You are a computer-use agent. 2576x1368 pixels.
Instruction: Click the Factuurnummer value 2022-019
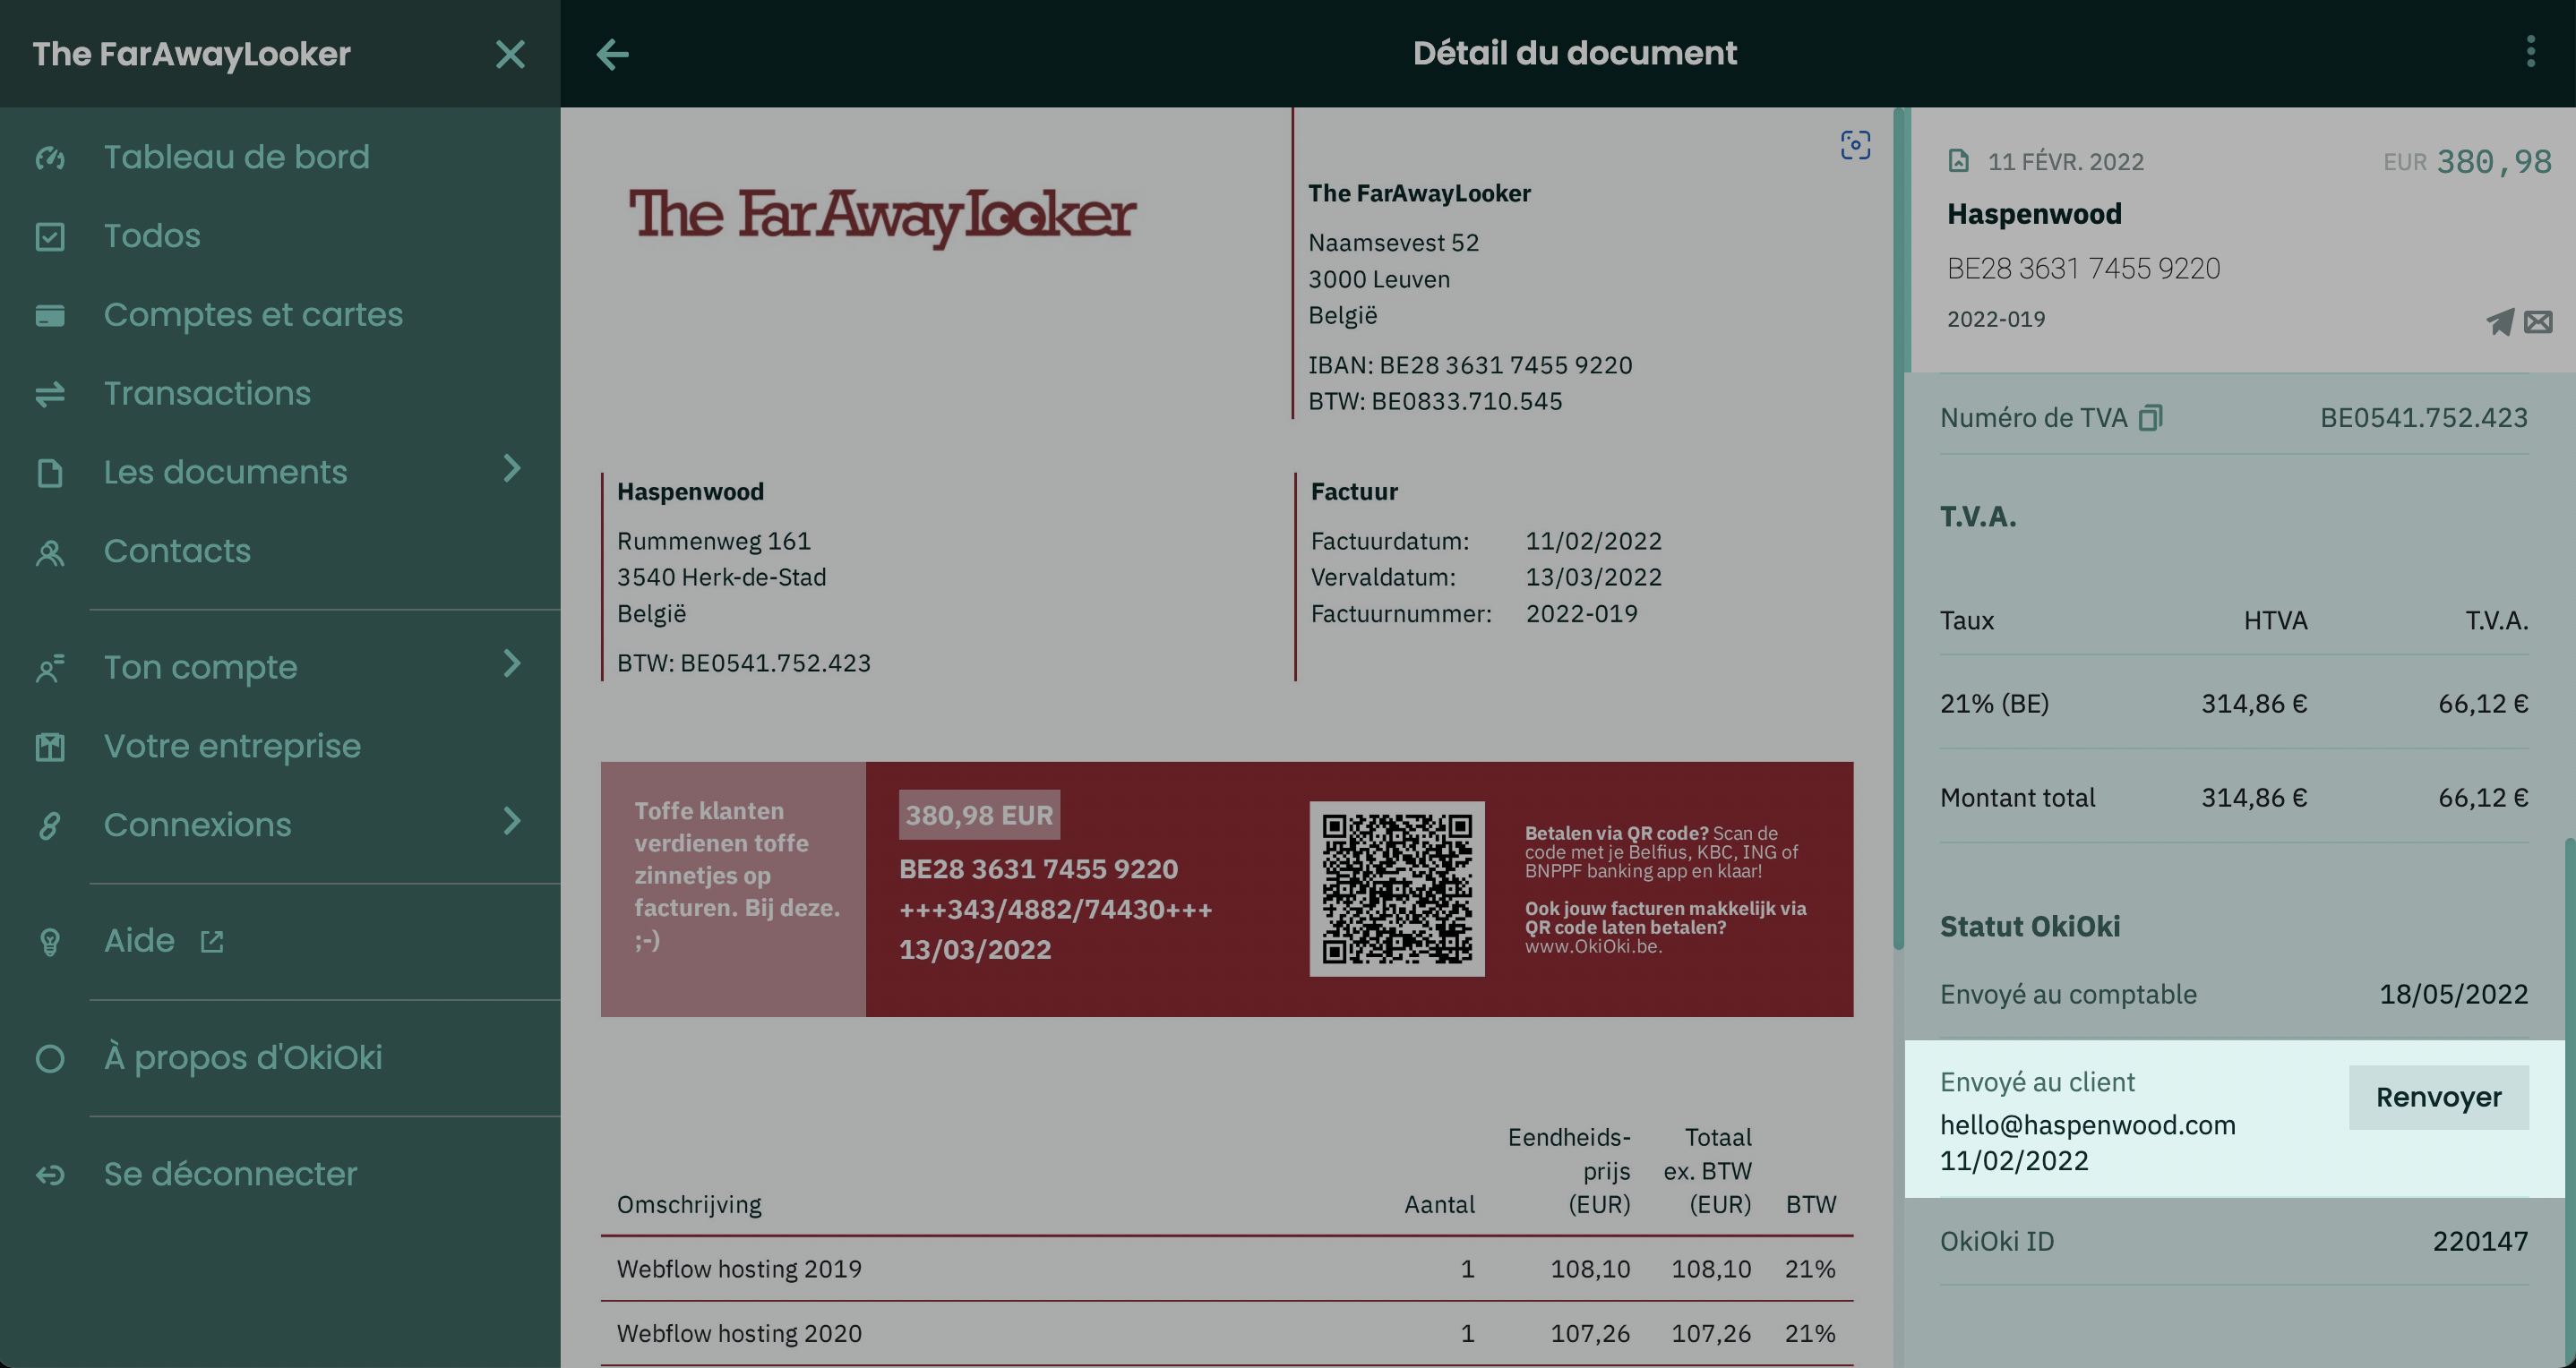[x=1581, y=613]
